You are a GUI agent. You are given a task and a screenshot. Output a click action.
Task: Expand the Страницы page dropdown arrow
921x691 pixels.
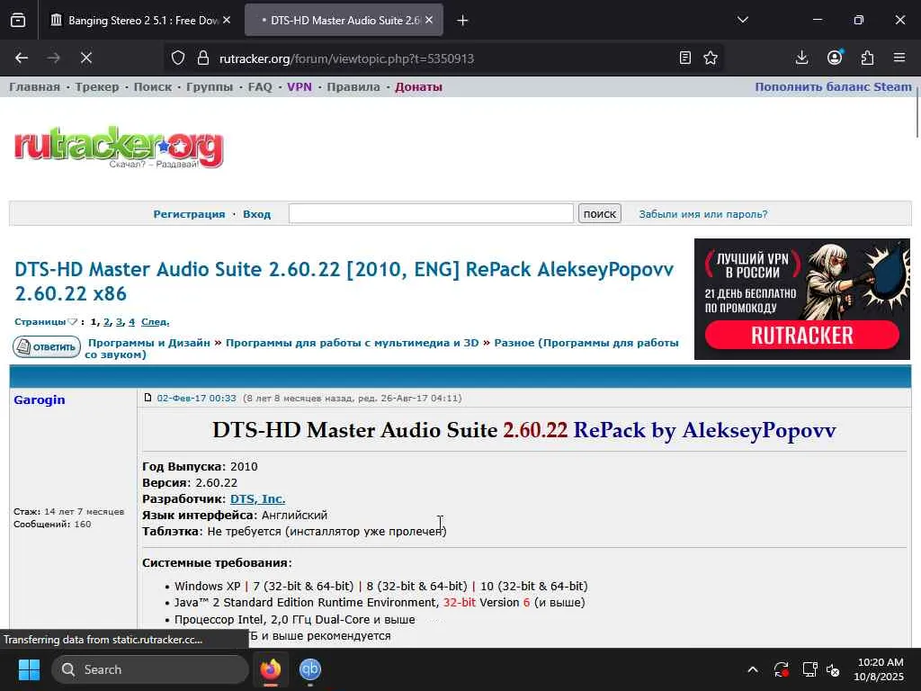72,322
